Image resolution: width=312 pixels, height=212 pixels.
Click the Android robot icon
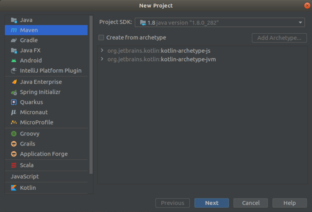pos(14,61)
